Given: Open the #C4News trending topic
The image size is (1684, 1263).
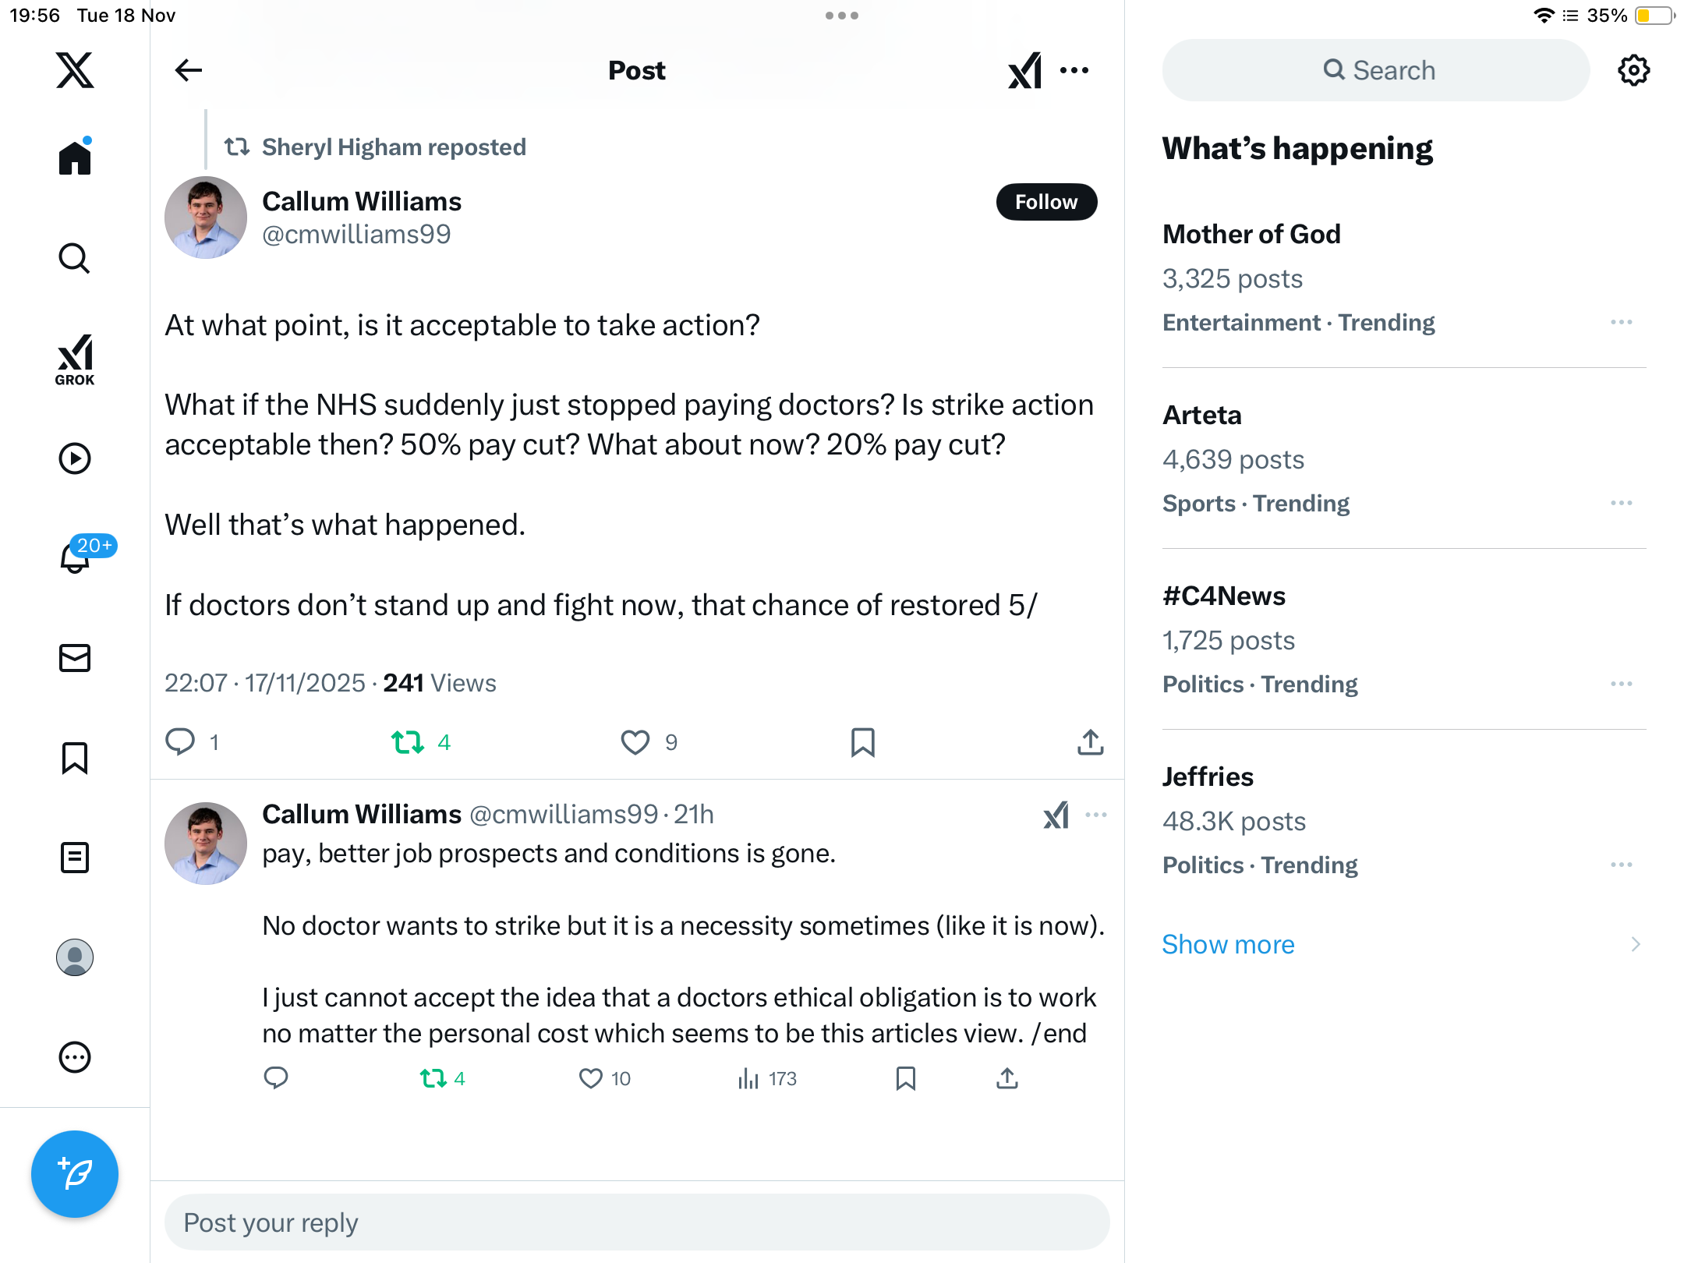Looking at the screenshot, I should click(x=1223, y=596).
